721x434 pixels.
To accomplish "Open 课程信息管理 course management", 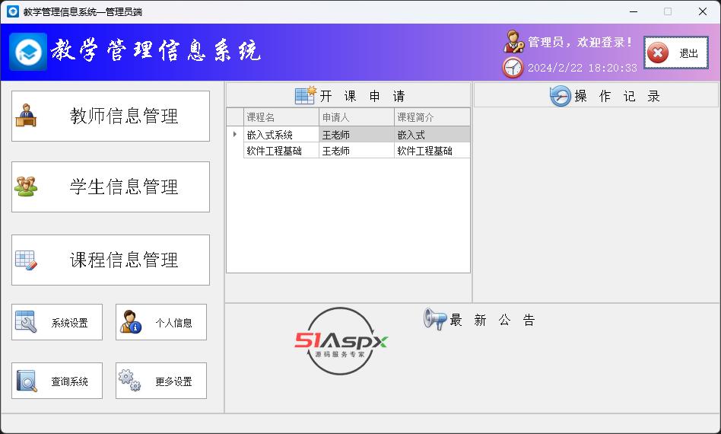I will (x=110, y=260).
